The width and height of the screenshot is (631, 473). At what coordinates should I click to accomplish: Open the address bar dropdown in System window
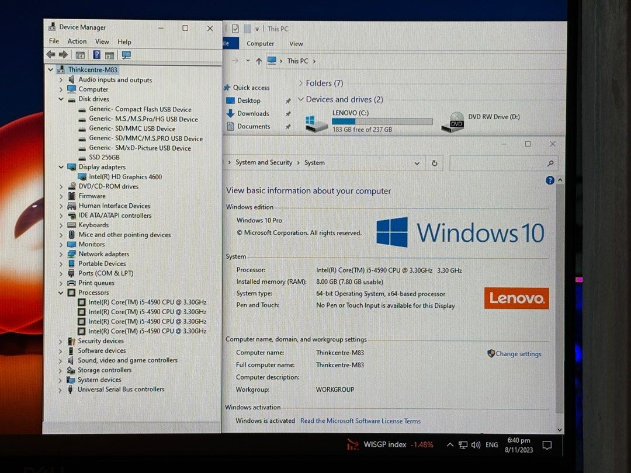(x=417, y=163)
